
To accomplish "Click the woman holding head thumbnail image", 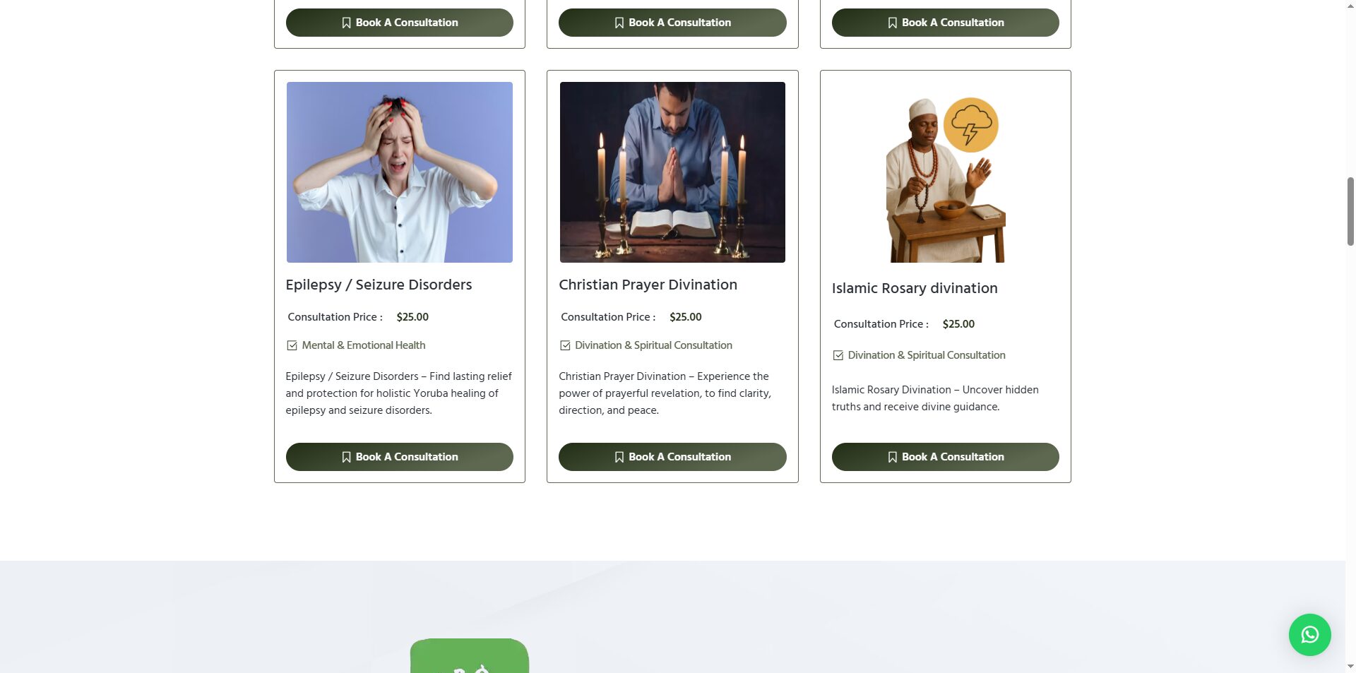I will (400, 172).
